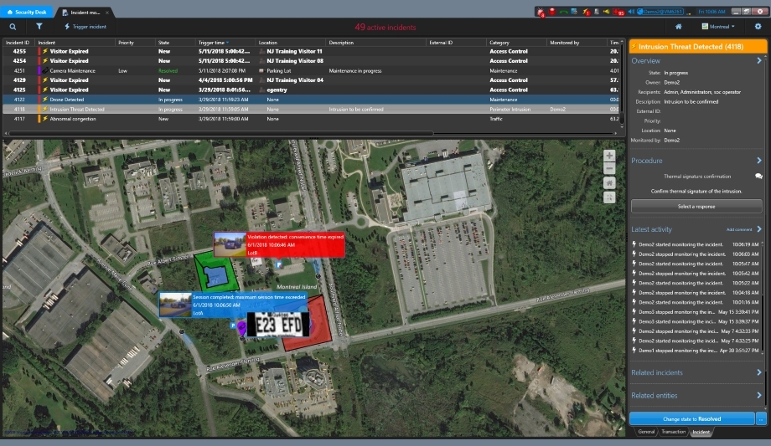Click Violation detected camera thumbnail
The height and width of the screenshot is (446, 771).
[x=230, y=244]
